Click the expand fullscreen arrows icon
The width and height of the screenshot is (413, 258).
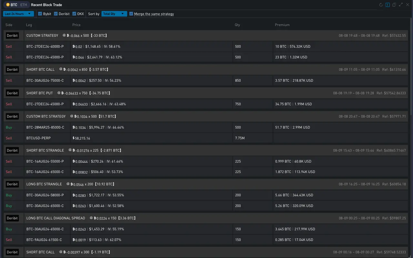pos(401,5)
